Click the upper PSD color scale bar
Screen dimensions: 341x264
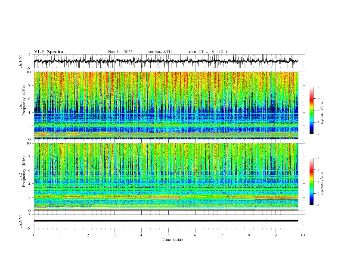coord(311,110)
